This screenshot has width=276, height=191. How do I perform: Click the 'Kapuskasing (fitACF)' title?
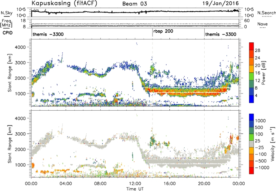pos(64,3)
